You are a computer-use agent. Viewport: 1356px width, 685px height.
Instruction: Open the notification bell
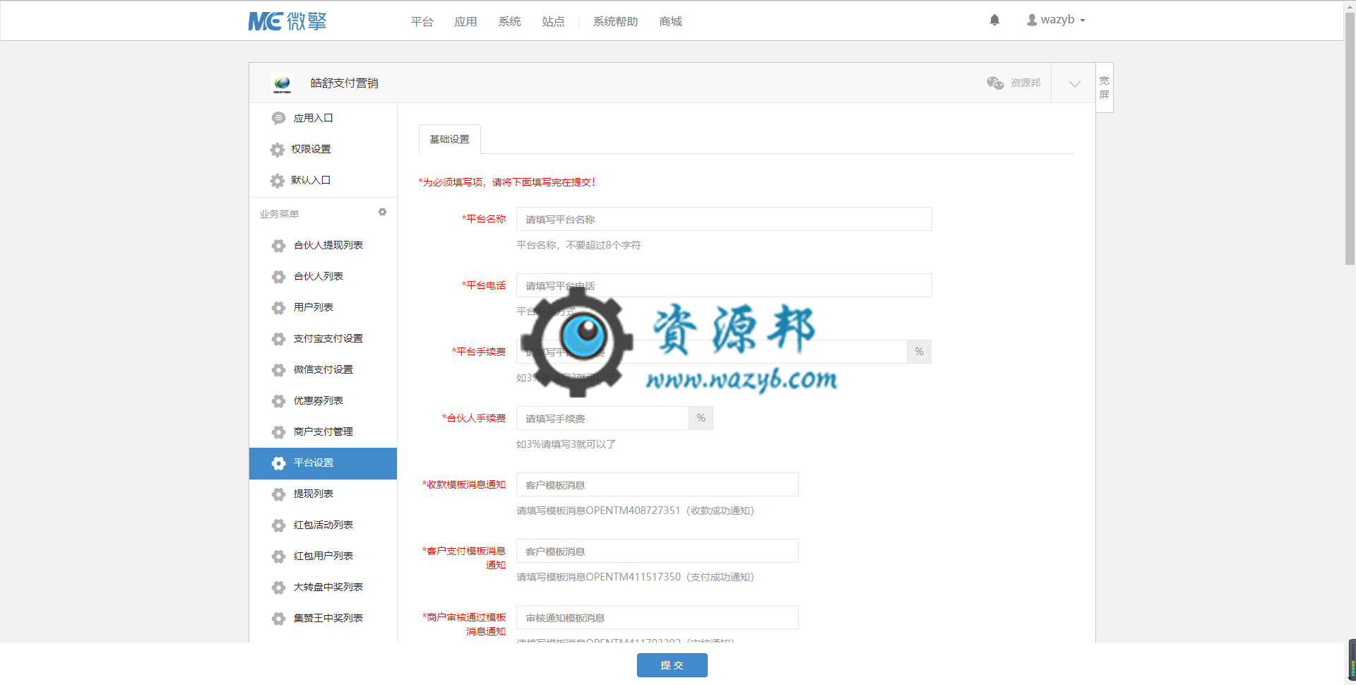click(994, 20)
